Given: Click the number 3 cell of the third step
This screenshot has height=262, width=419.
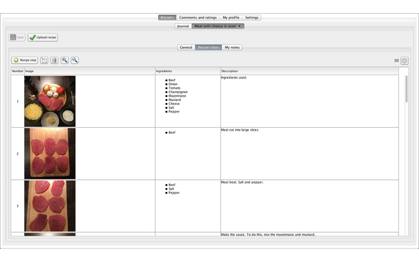Looking at the screenshot, I should 18,206.
